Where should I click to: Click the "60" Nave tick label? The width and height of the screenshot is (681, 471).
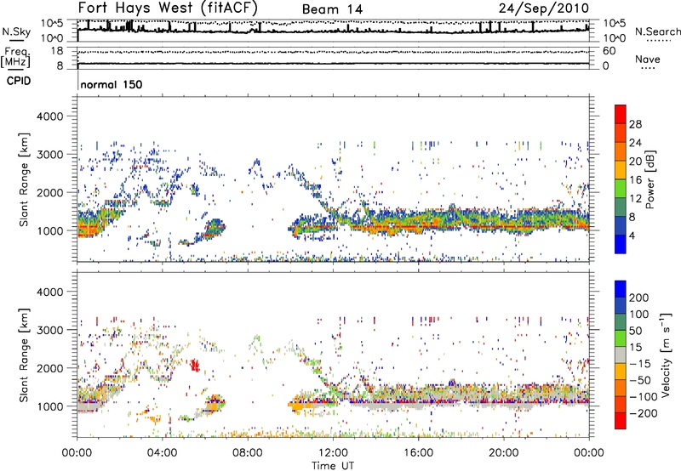click(609, 51)
